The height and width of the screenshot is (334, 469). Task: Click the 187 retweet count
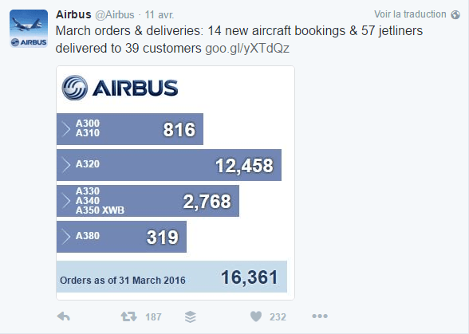click(x=153, y=317)
